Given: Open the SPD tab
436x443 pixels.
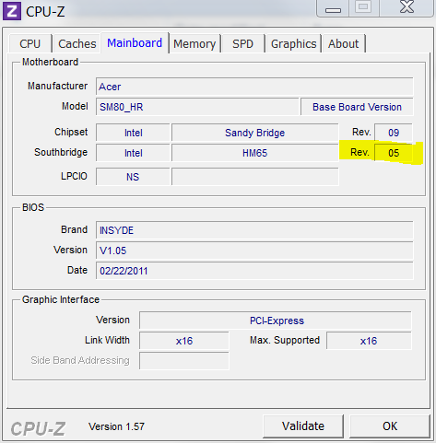Looking at the screenshot, I should [242, 43].
